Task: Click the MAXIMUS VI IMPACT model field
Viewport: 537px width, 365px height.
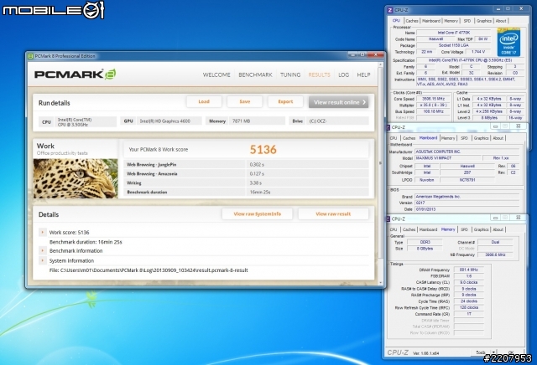Action: pyautogui.click(x=448, y=158)
